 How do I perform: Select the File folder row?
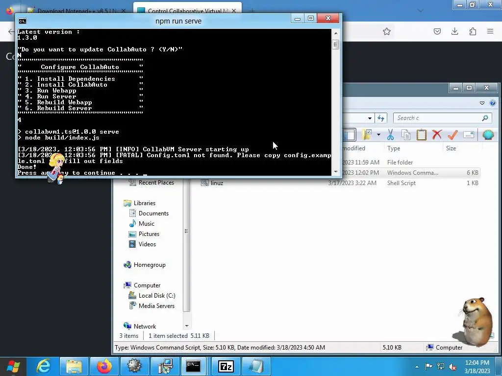click(x=411, y=163)
